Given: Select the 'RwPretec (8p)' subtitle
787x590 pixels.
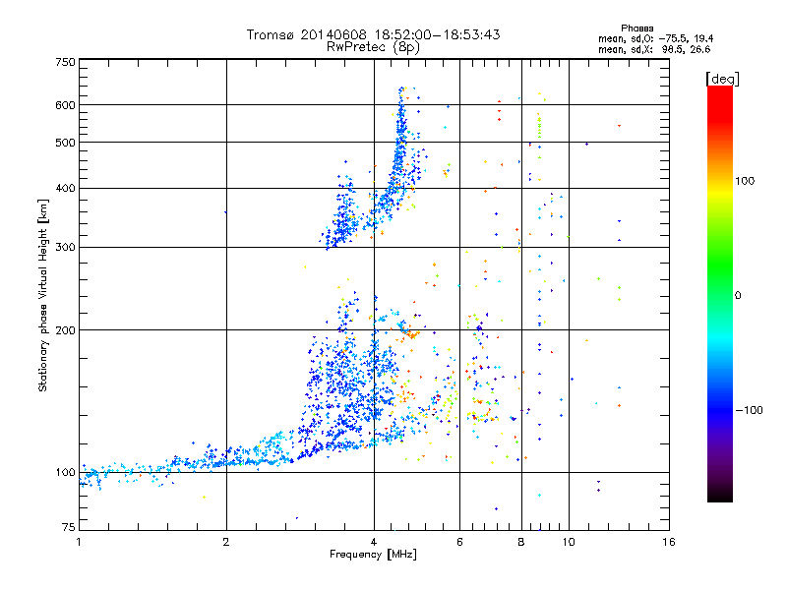Looking at the screenshot, I should (x=373, y=47).
